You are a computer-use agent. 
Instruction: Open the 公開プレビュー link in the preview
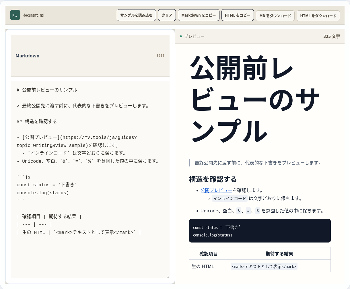(216, 190)
